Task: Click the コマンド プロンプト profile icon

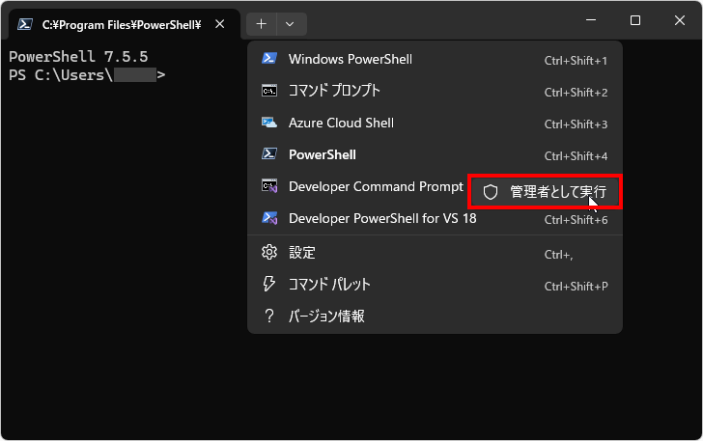Action: [270, 91]
